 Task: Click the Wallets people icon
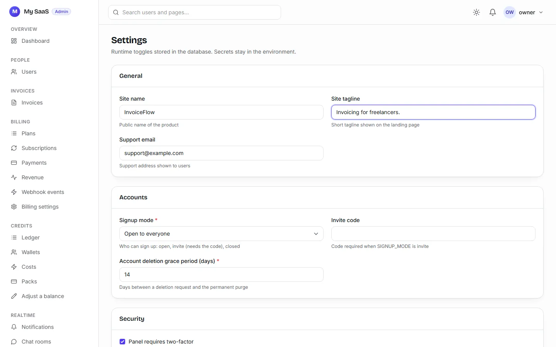[x=14, y=252]
